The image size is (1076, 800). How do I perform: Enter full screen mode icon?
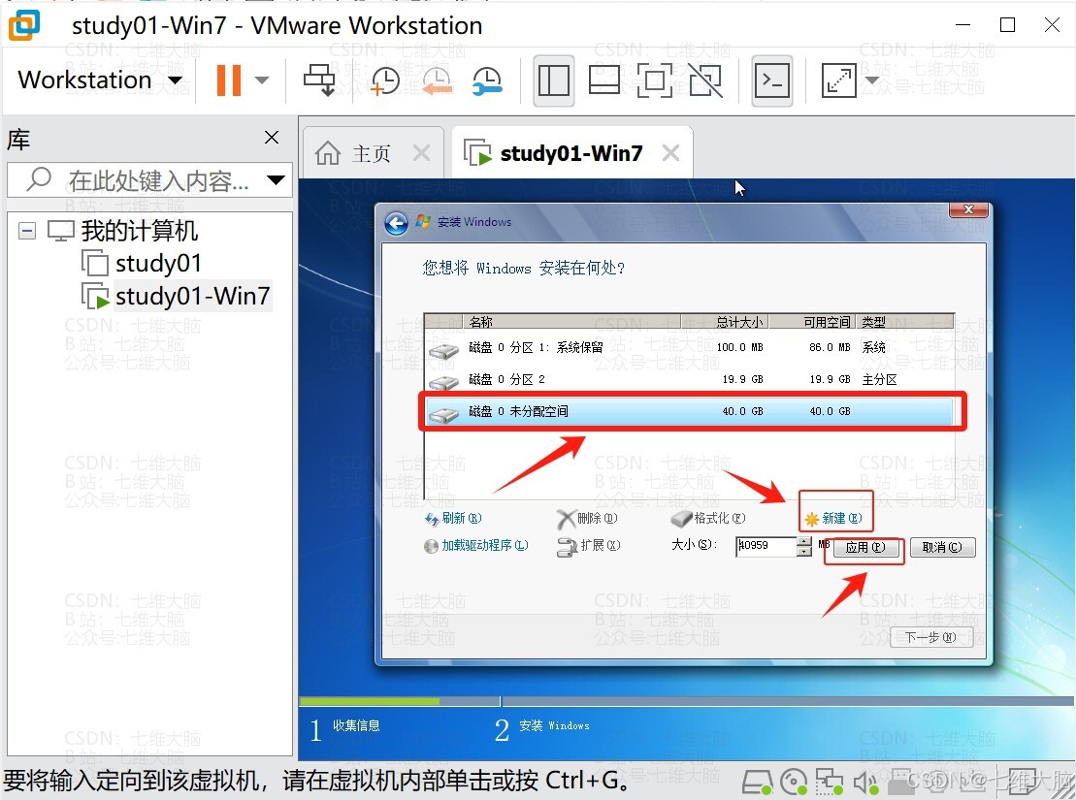click(655, 80)
